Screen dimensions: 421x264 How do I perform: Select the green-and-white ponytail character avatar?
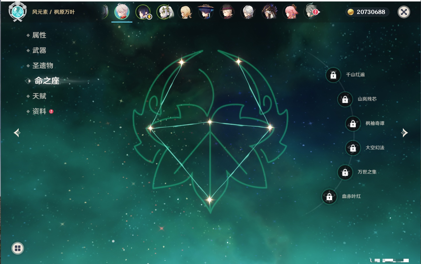[165, 12]
